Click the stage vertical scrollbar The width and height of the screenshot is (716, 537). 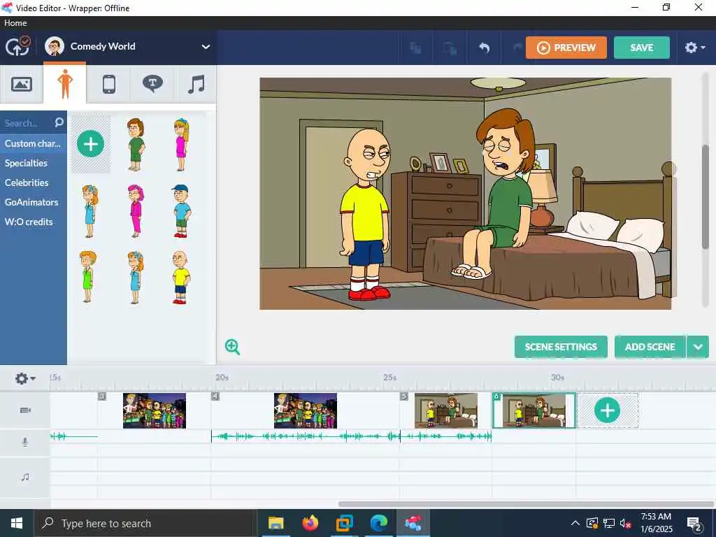click(x=706, y=196)
